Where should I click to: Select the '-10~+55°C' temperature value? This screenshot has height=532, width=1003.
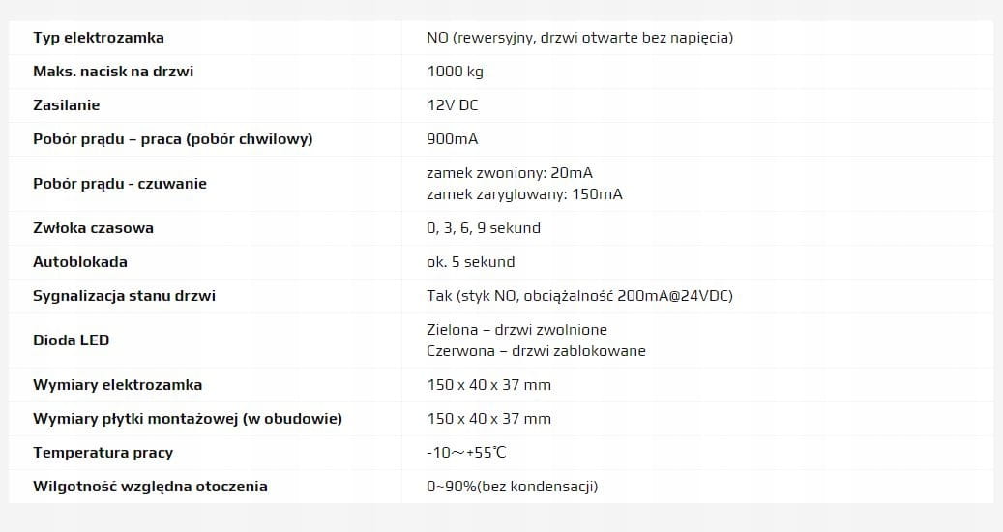click(466, 453)
